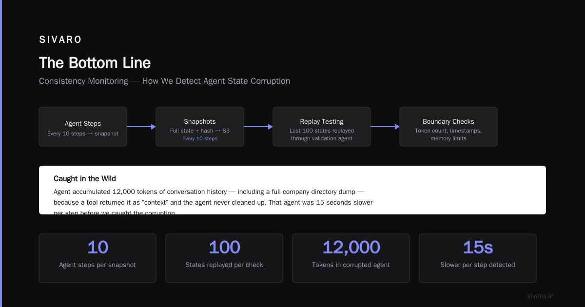Click arrow between Snapshots and Replay Testing

258,127
